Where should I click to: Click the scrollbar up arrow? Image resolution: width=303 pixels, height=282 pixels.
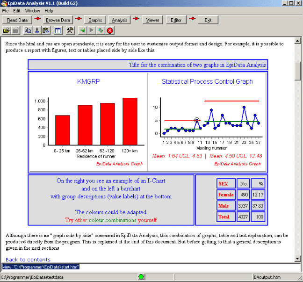pos(297,41)
